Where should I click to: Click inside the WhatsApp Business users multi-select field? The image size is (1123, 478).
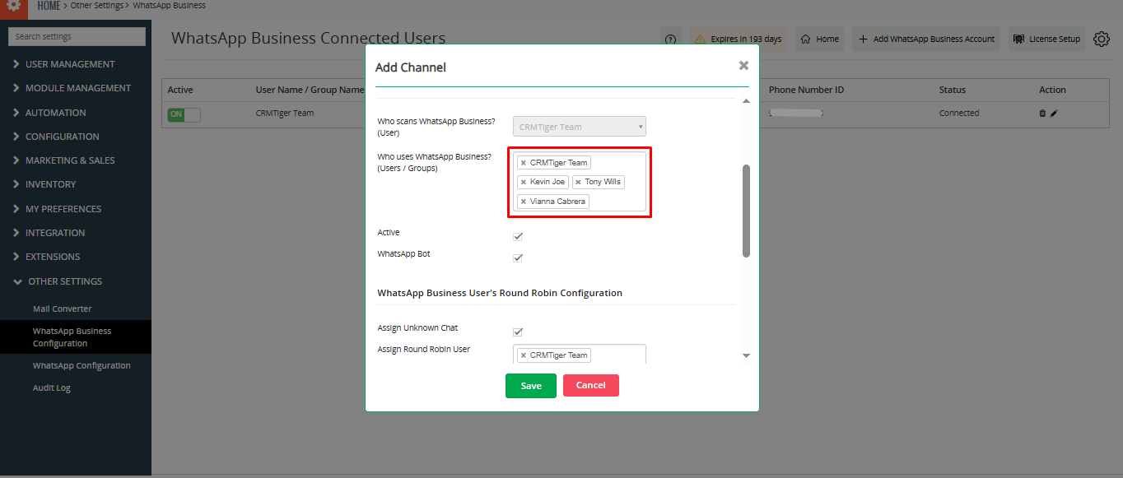[580, 182]
